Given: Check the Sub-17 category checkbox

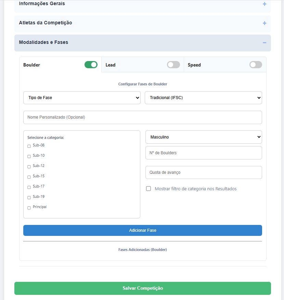Looking at the screenshot, I should (x=29, y=187).
